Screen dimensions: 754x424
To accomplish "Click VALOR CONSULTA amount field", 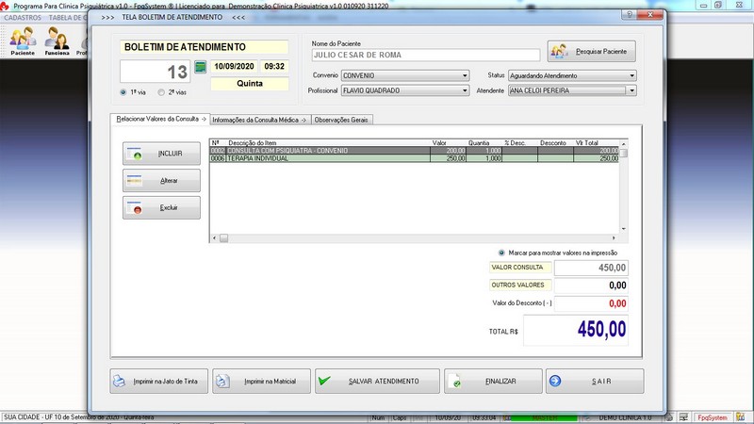I will [591, 268].
